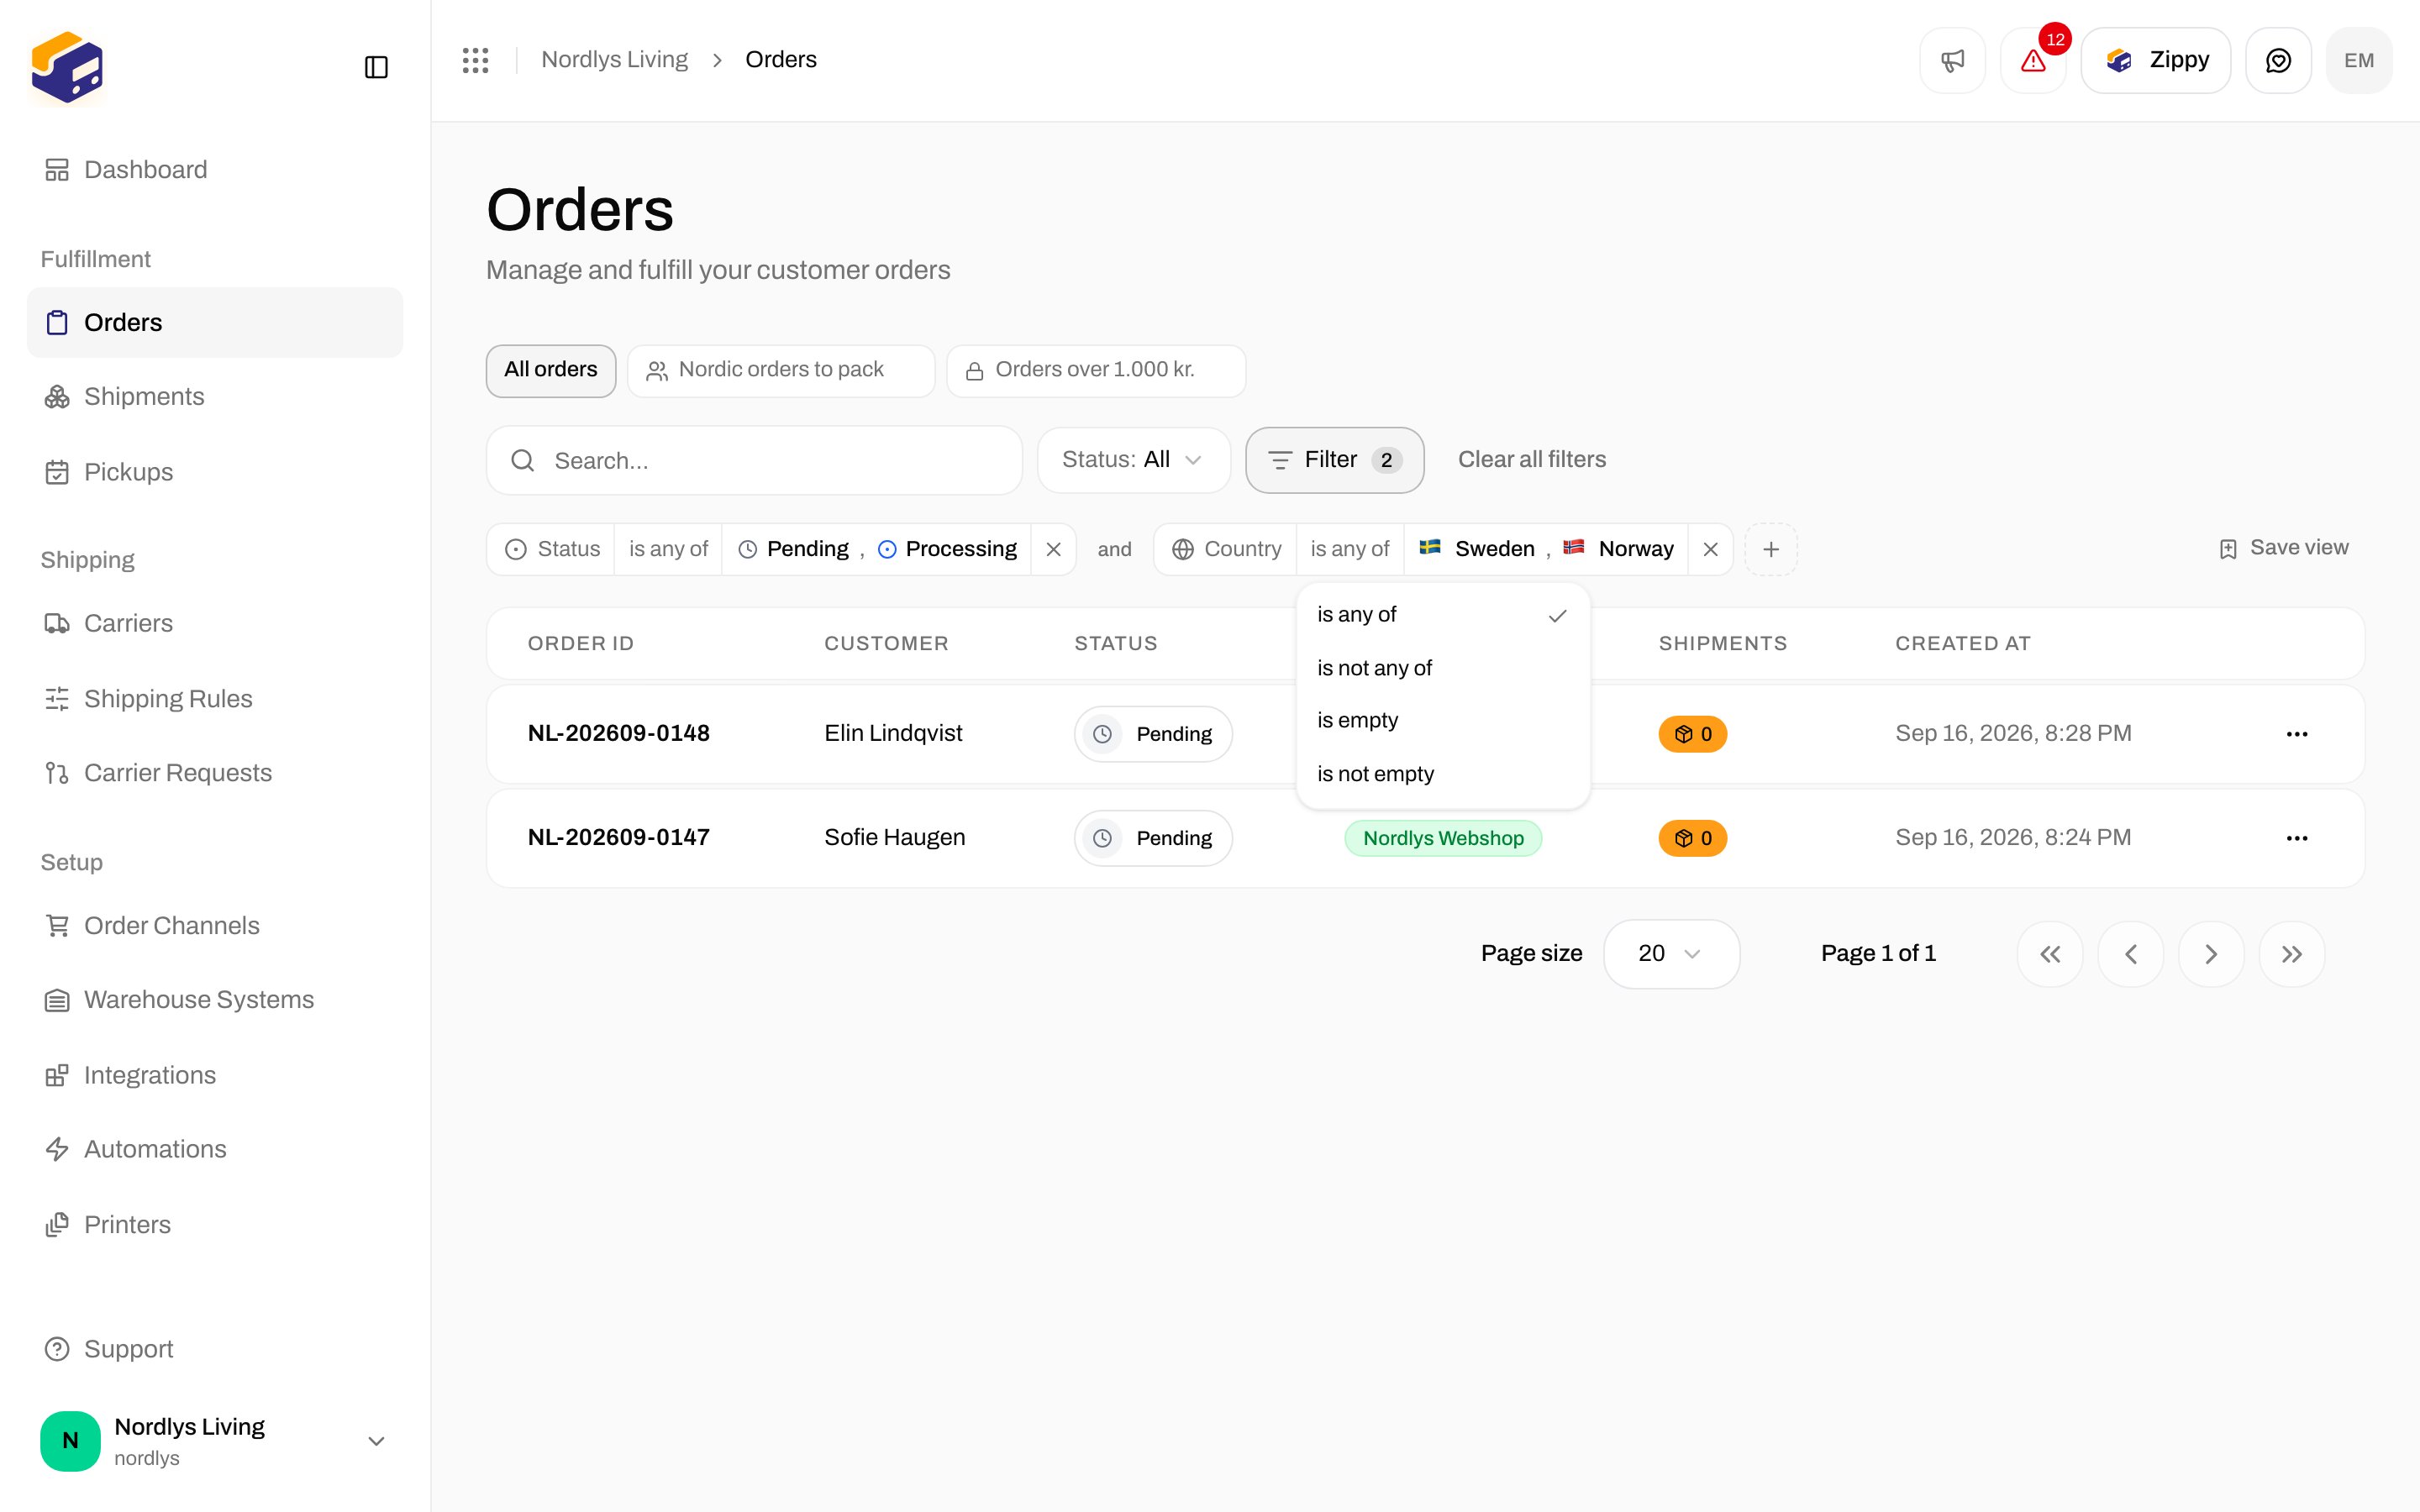The image size is (2420, 1512).
Task: Open Warehouse Systems in sidebar
Action: 215,1000
